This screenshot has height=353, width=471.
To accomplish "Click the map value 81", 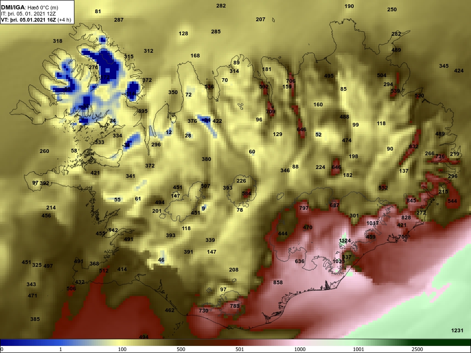I will pos(98,11).
